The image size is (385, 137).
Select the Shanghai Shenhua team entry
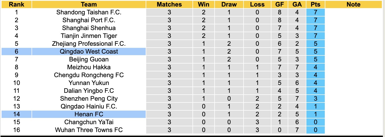pyautogui.click(x=89, y=28)
